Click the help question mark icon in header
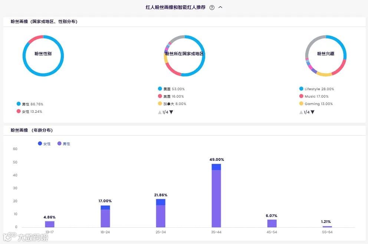 211,7
